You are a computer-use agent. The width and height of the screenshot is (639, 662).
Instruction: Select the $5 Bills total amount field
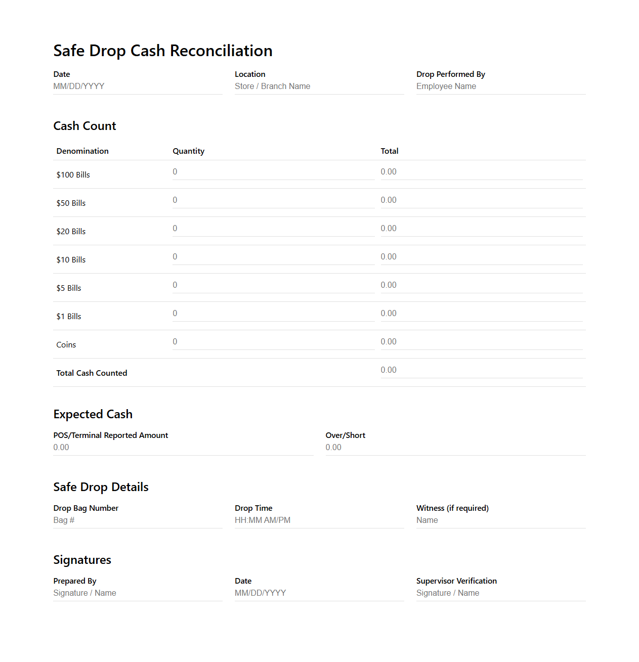click(x=481, y=285)
